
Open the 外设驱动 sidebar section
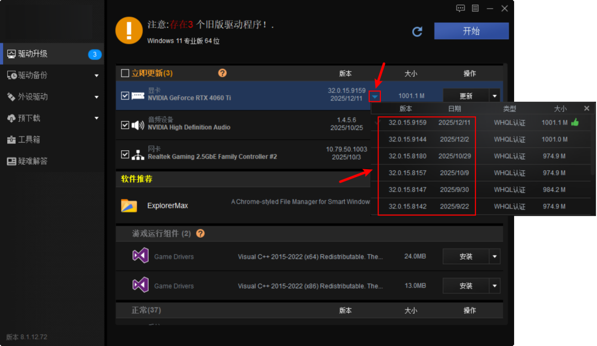pyautogui.click(x=52, y=97)
